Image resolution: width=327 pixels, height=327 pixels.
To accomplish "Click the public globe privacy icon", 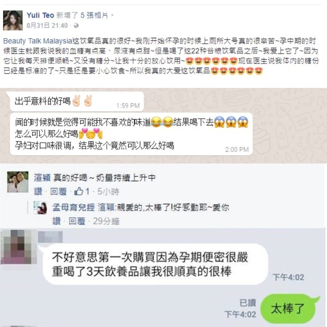I will pos(76,25).
